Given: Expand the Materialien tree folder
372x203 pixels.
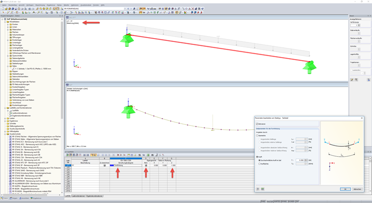Looking at the screenshot, I should pos(8,30).
